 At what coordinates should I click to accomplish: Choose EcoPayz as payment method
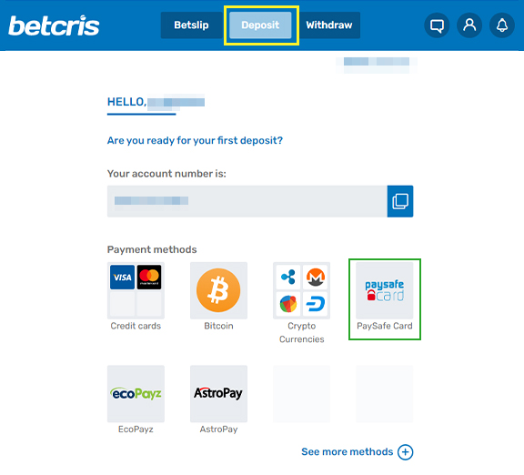click(136, 394)
